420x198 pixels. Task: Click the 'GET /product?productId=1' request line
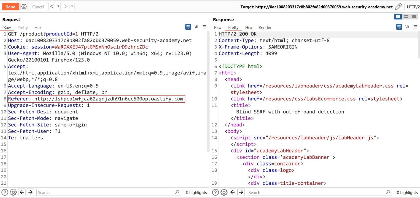coord(53,34)
